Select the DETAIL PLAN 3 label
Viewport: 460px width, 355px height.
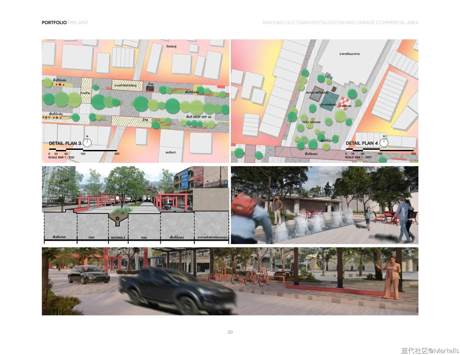[65, 143]
